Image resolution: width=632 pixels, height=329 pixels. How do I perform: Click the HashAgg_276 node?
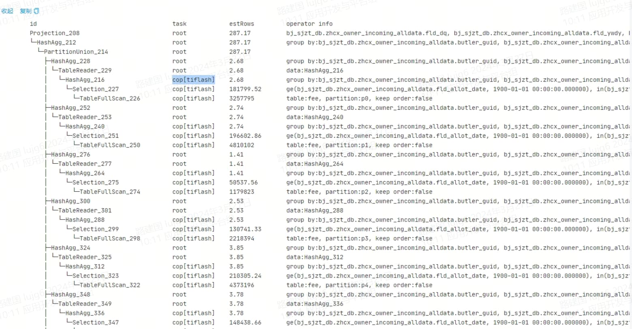[x=71, y=154]
